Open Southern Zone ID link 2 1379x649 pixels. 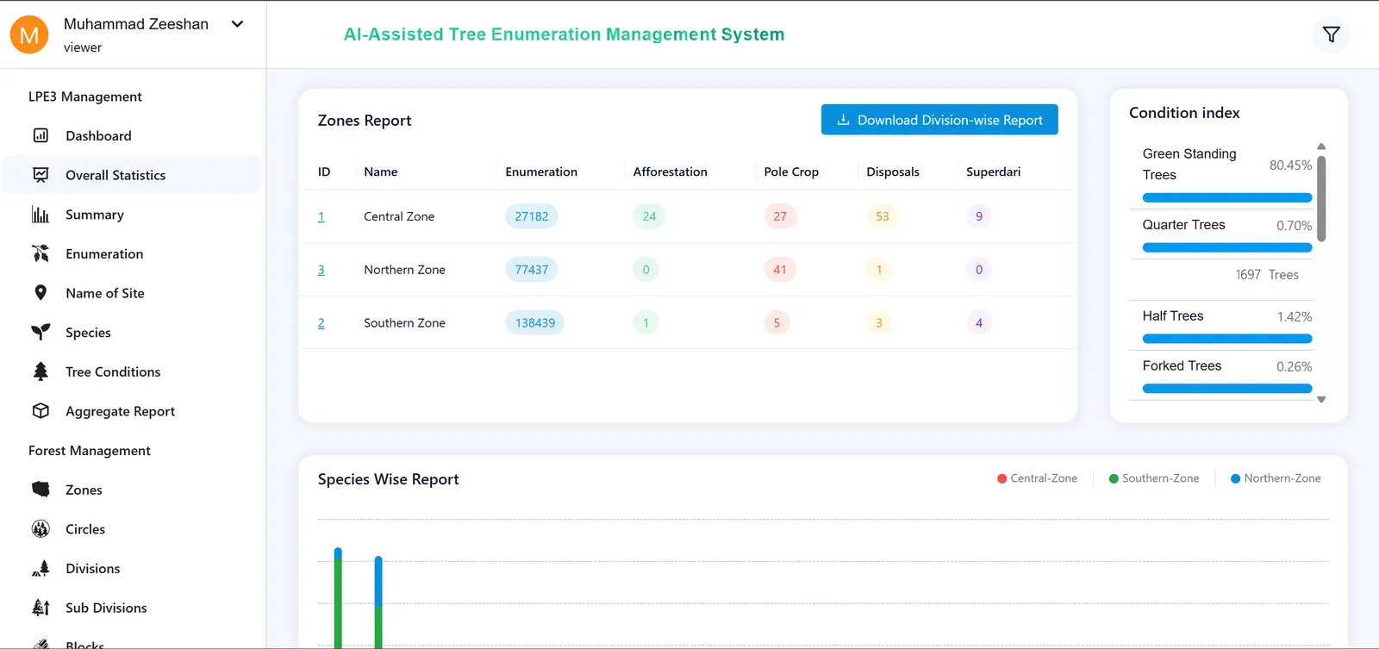tap(321, 323)
